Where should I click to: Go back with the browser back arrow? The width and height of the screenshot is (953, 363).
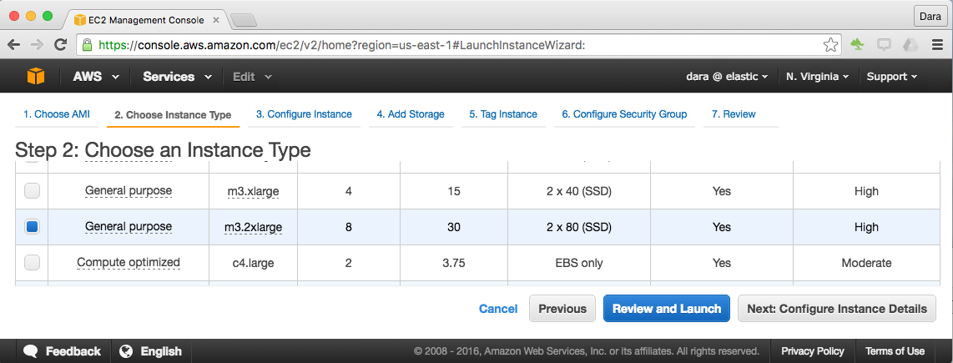[15, 45]
